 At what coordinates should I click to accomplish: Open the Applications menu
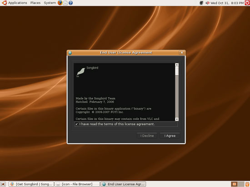pyautogui.click(x=18, y=3)
